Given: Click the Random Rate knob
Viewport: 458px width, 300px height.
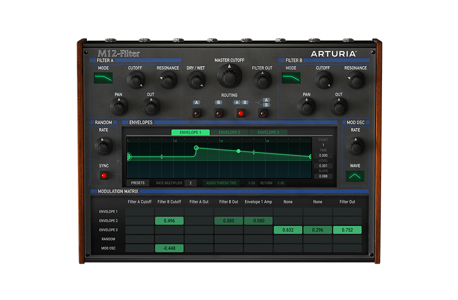Looking at the screenshot, I should tap(103, 146).
